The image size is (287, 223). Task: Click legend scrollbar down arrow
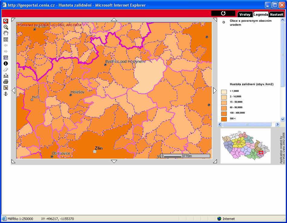282,119
